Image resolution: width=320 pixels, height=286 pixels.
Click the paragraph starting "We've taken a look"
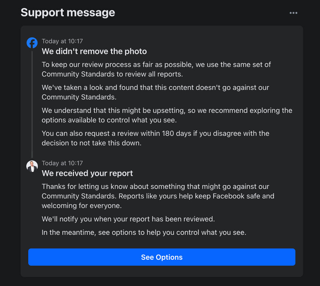click(x=155, y=92)
